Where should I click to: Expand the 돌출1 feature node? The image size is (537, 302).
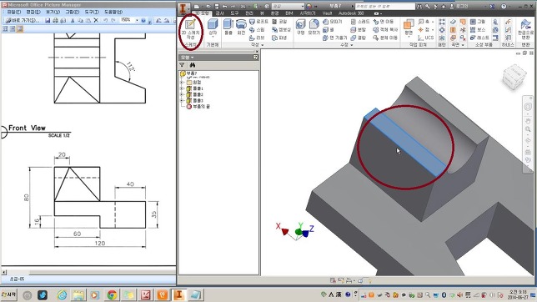[x=182, y=88]
